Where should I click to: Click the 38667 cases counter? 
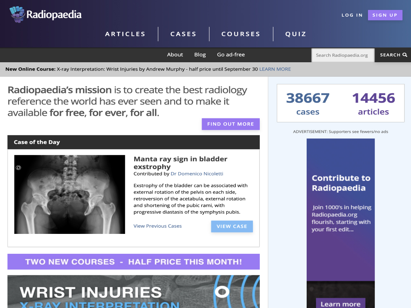pos(308,103)
